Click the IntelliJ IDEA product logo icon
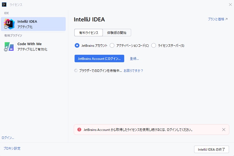 pyautogui.click(x=9, y=24)
